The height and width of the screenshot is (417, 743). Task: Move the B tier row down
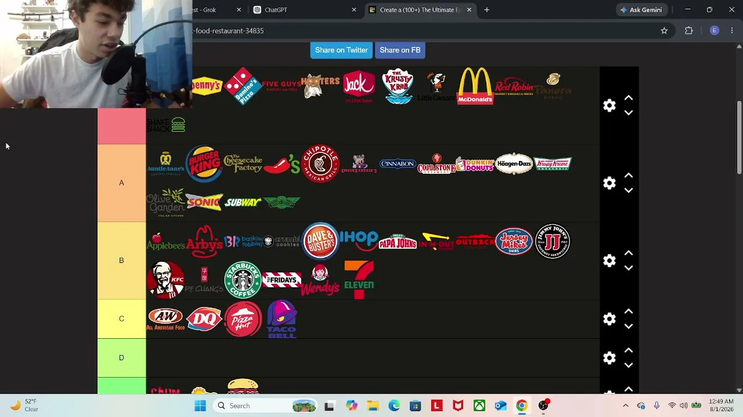coord(629,268)
